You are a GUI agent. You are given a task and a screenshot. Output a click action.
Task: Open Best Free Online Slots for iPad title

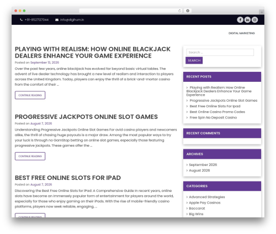click(x=68, y=178)
